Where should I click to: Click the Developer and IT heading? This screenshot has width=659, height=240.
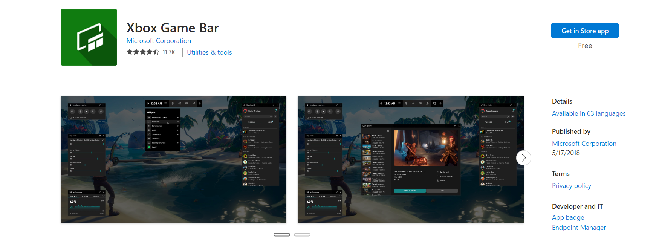point(577,206)
